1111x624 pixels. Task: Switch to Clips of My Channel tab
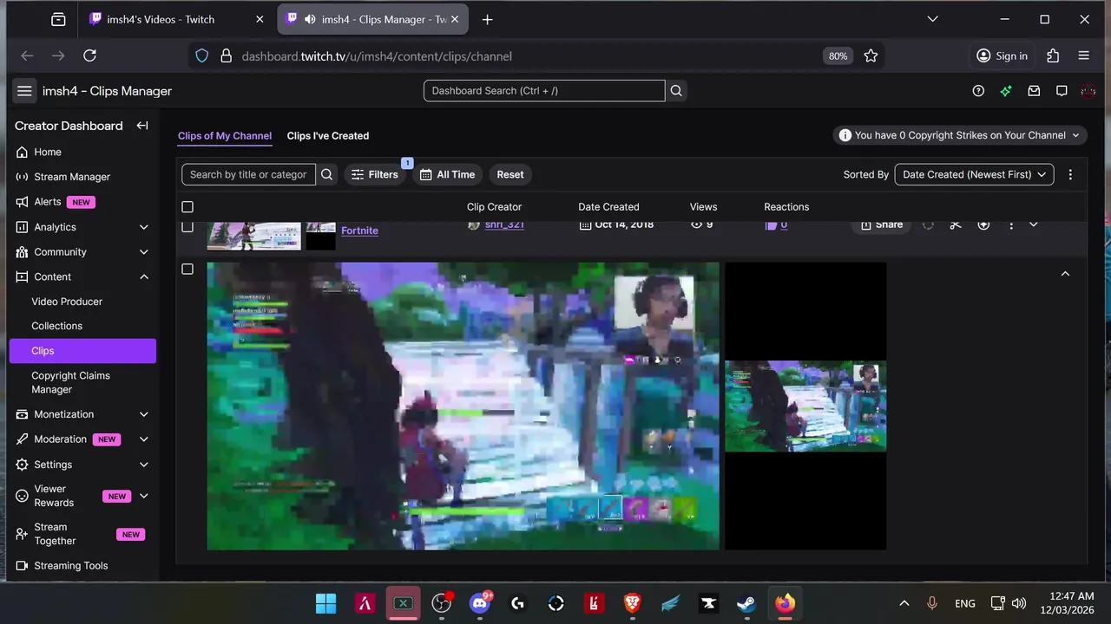225,136
